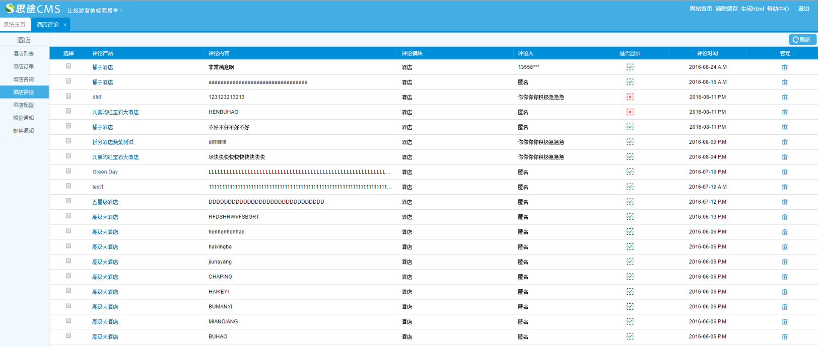
Task: Remove the Green Day comment with trash icon
Action: [x=784, y=172]
